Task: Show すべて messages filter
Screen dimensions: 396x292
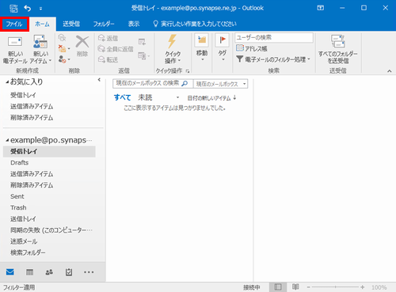Action: coord(122,97)
